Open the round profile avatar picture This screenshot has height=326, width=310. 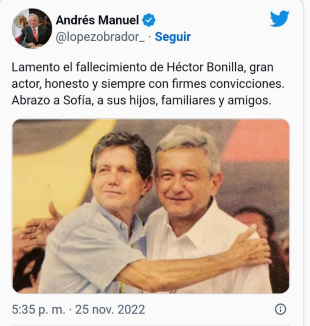coord(32,28)
